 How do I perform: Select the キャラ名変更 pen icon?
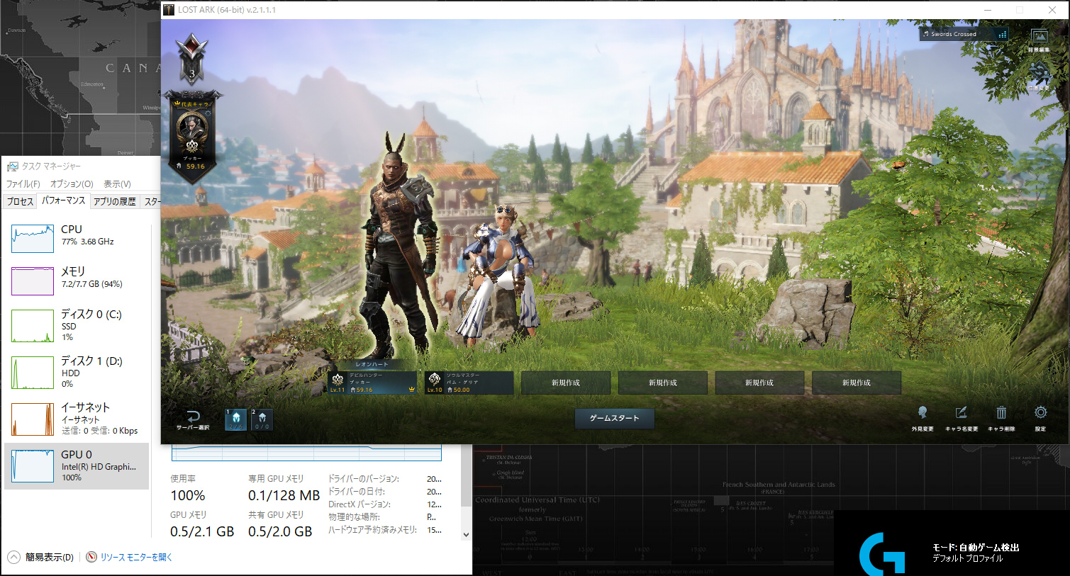click(961, 412)
